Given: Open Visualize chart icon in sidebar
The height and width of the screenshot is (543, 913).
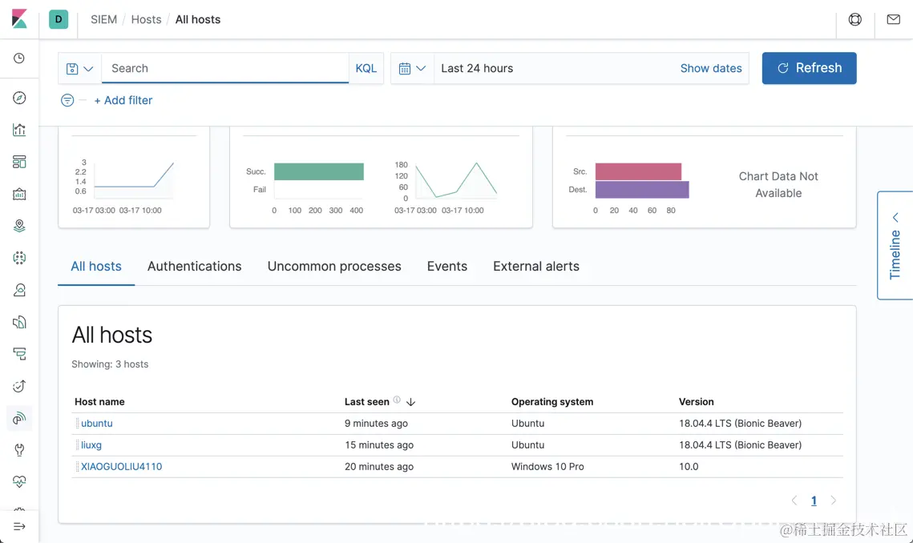Looking at the screenshot, I should point(19,129).
